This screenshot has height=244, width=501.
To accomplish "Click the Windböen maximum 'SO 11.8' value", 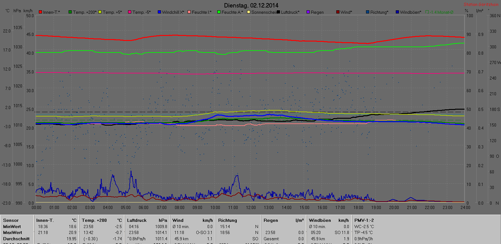I will [x=342, y=232].
